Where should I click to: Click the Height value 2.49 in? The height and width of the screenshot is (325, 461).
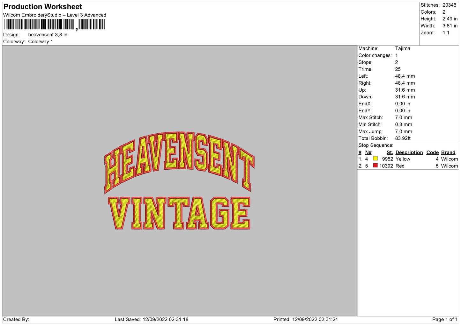coord(450,19)
